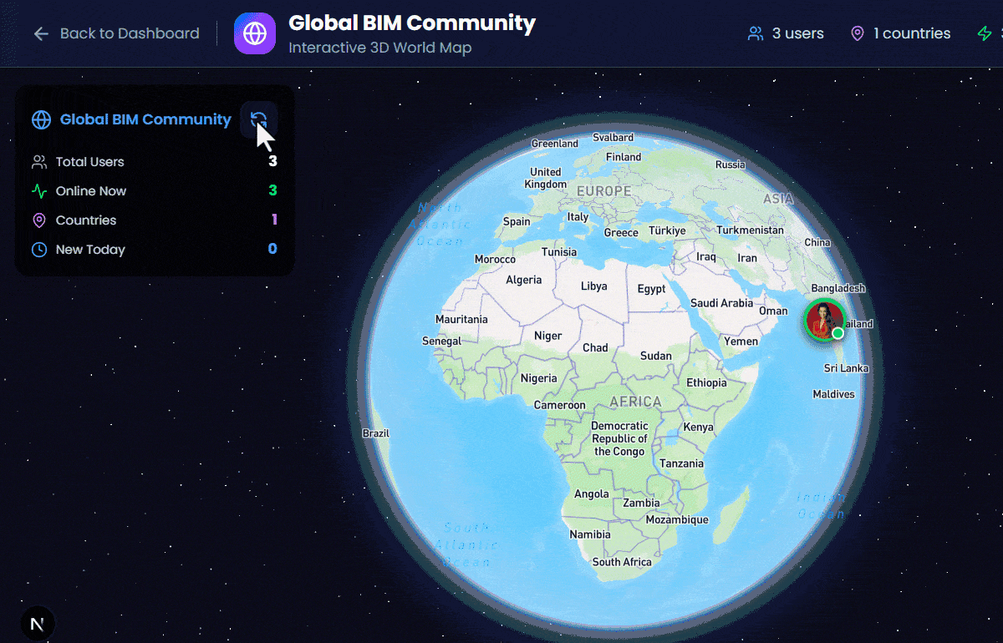Click the Online Now pulse icon

[x=39, y=191]
